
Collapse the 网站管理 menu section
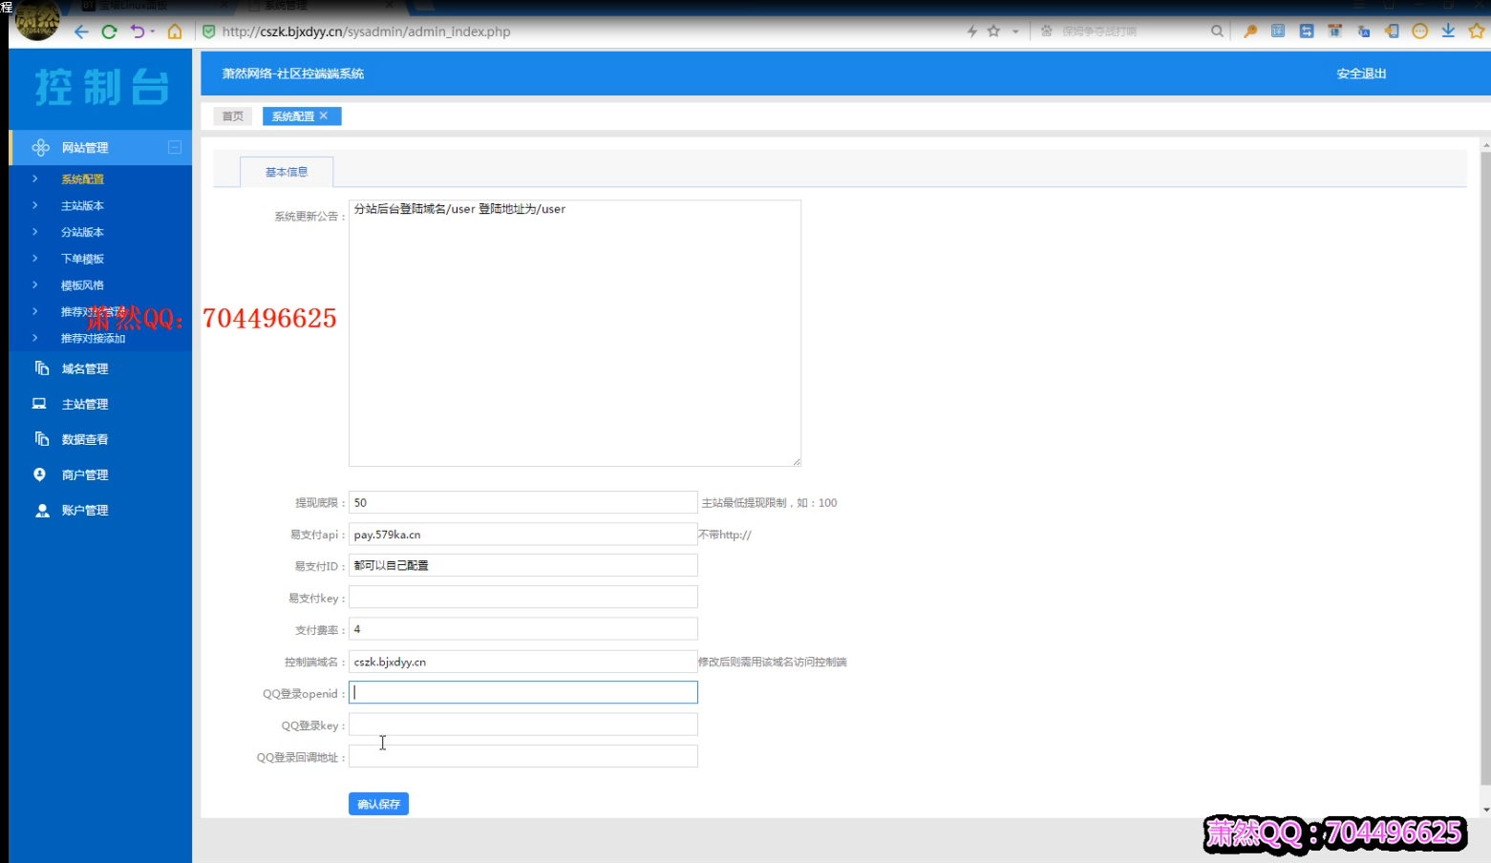175,147
